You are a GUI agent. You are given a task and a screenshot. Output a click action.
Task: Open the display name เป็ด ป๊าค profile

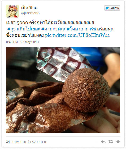click(29, 7)
